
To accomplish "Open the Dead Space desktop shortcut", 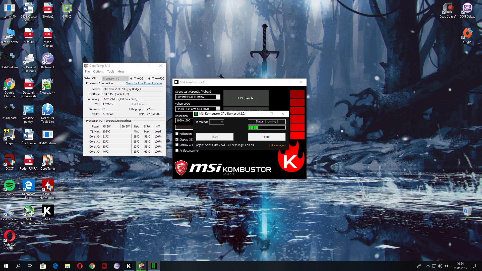I will (x=448, y=10).
